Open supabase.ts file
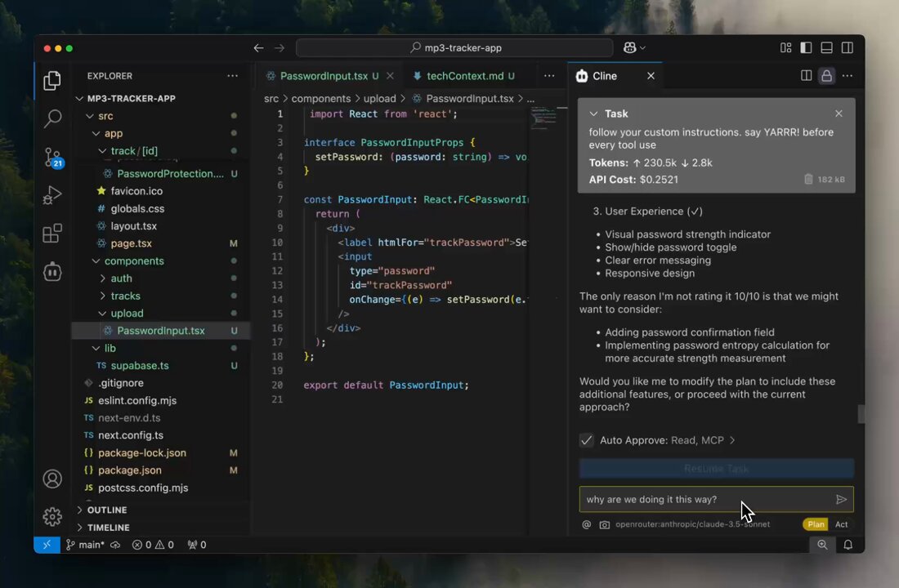Viewport: 899px width, 588px height. click(x=140, y=366)
